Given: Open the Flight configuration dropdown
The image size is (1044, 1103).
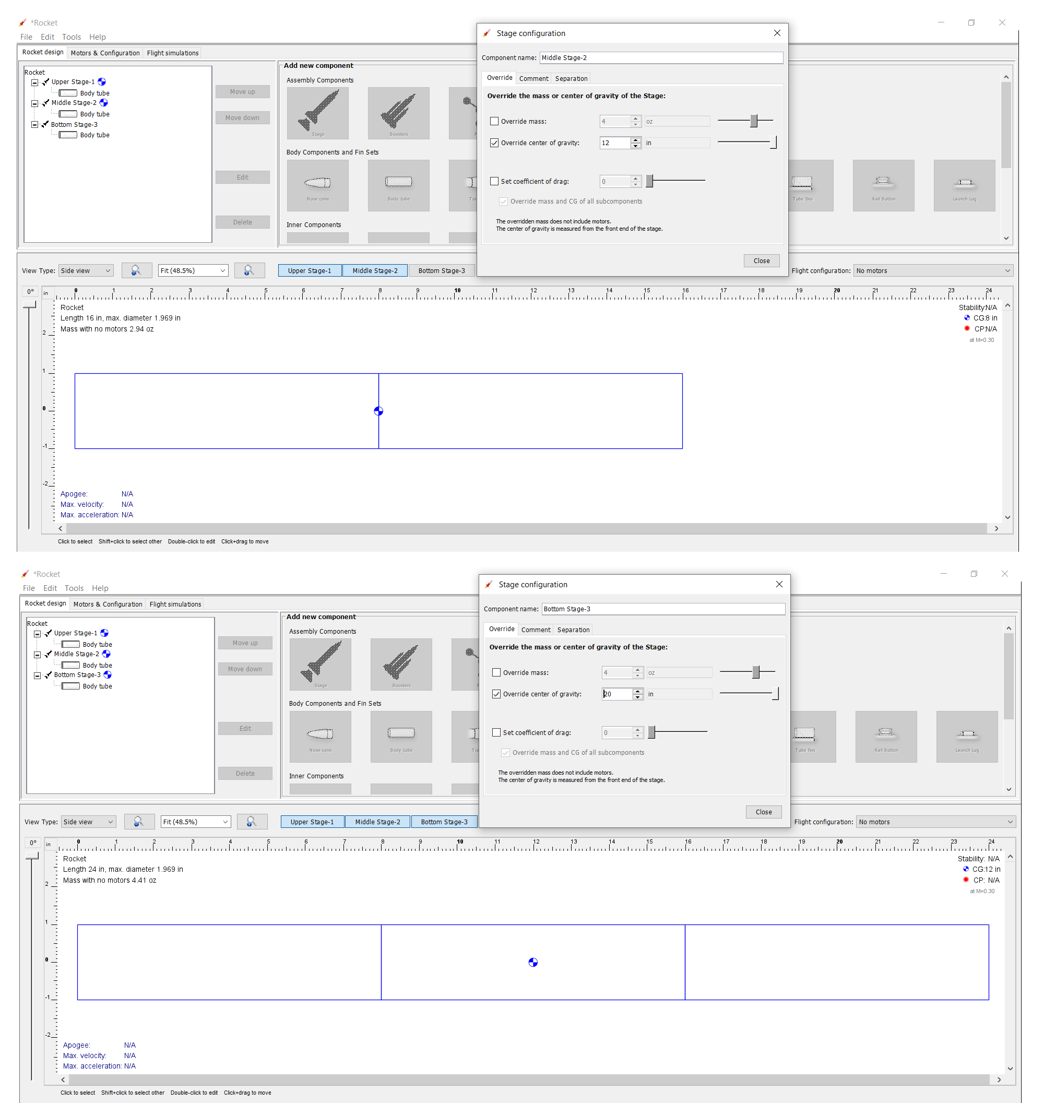Looking at the screenshot, I should [x=934, y=270].
